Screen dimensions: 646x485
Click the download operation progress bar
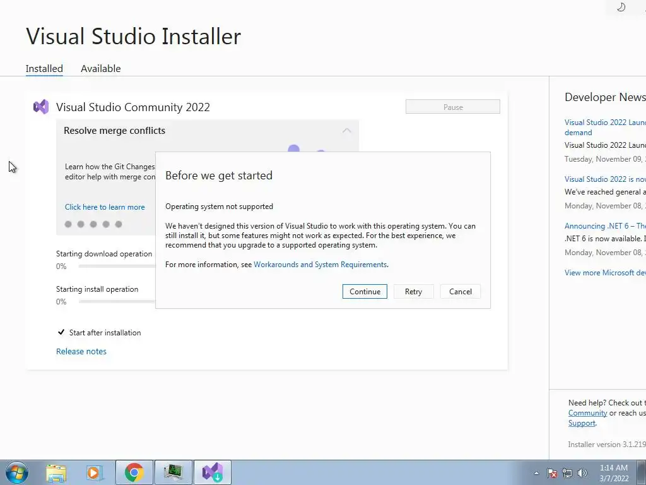pos(117,266)
